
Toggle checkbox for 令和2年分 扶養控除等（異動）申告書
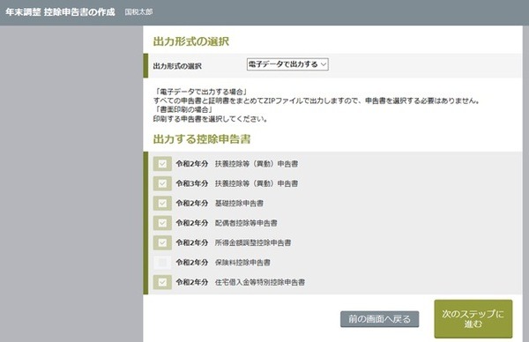(x=162, y=164)
